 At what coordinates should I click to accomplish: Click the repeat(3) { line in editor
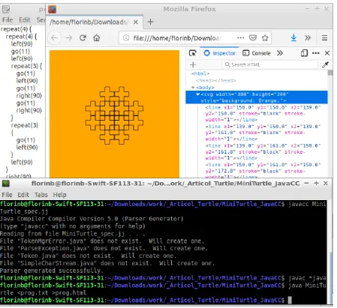[26, 66]
